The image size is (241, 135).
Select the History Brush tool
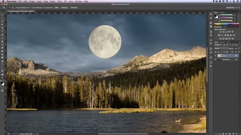click(x=2, y=45)
